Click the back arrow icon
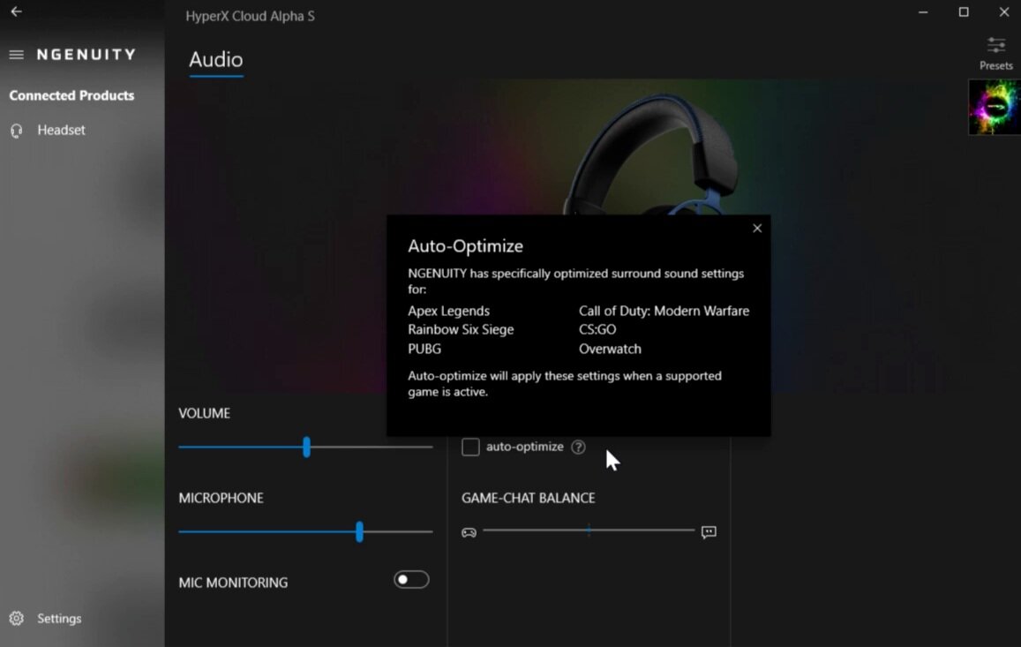 click(16, 11)
